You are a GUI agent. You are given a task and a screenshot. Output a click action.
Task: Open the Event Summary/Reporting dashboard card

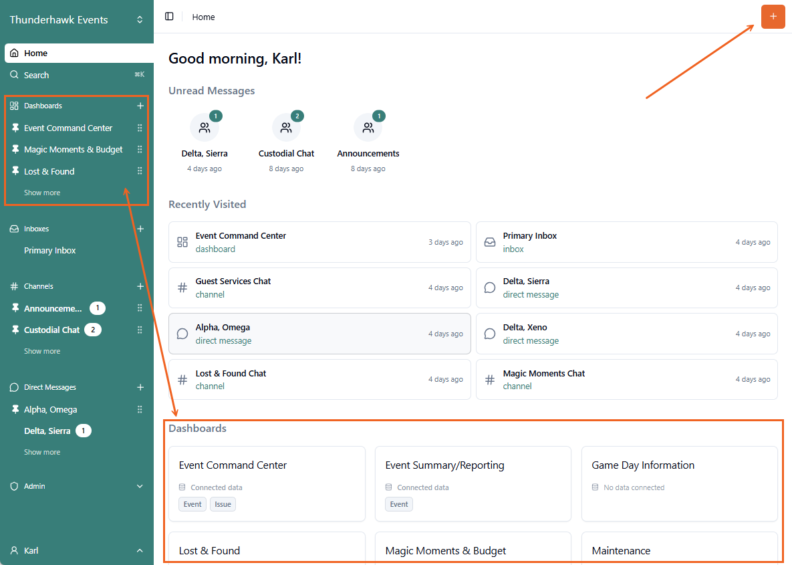click(473, 483)
